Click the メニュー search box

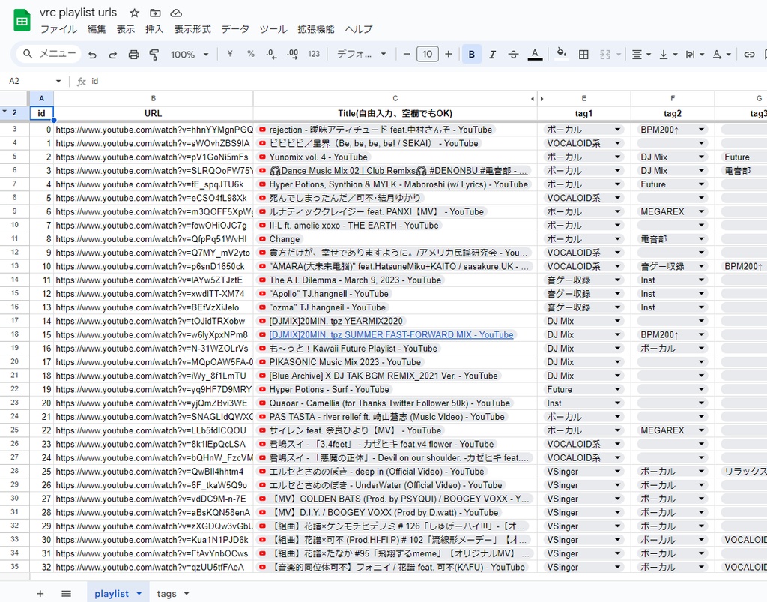49,54
